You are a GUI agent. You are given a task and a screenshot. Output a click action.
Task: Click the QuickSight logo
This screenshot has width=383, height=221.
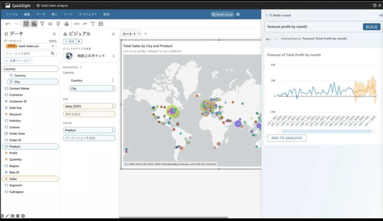(x=18, y=5)
